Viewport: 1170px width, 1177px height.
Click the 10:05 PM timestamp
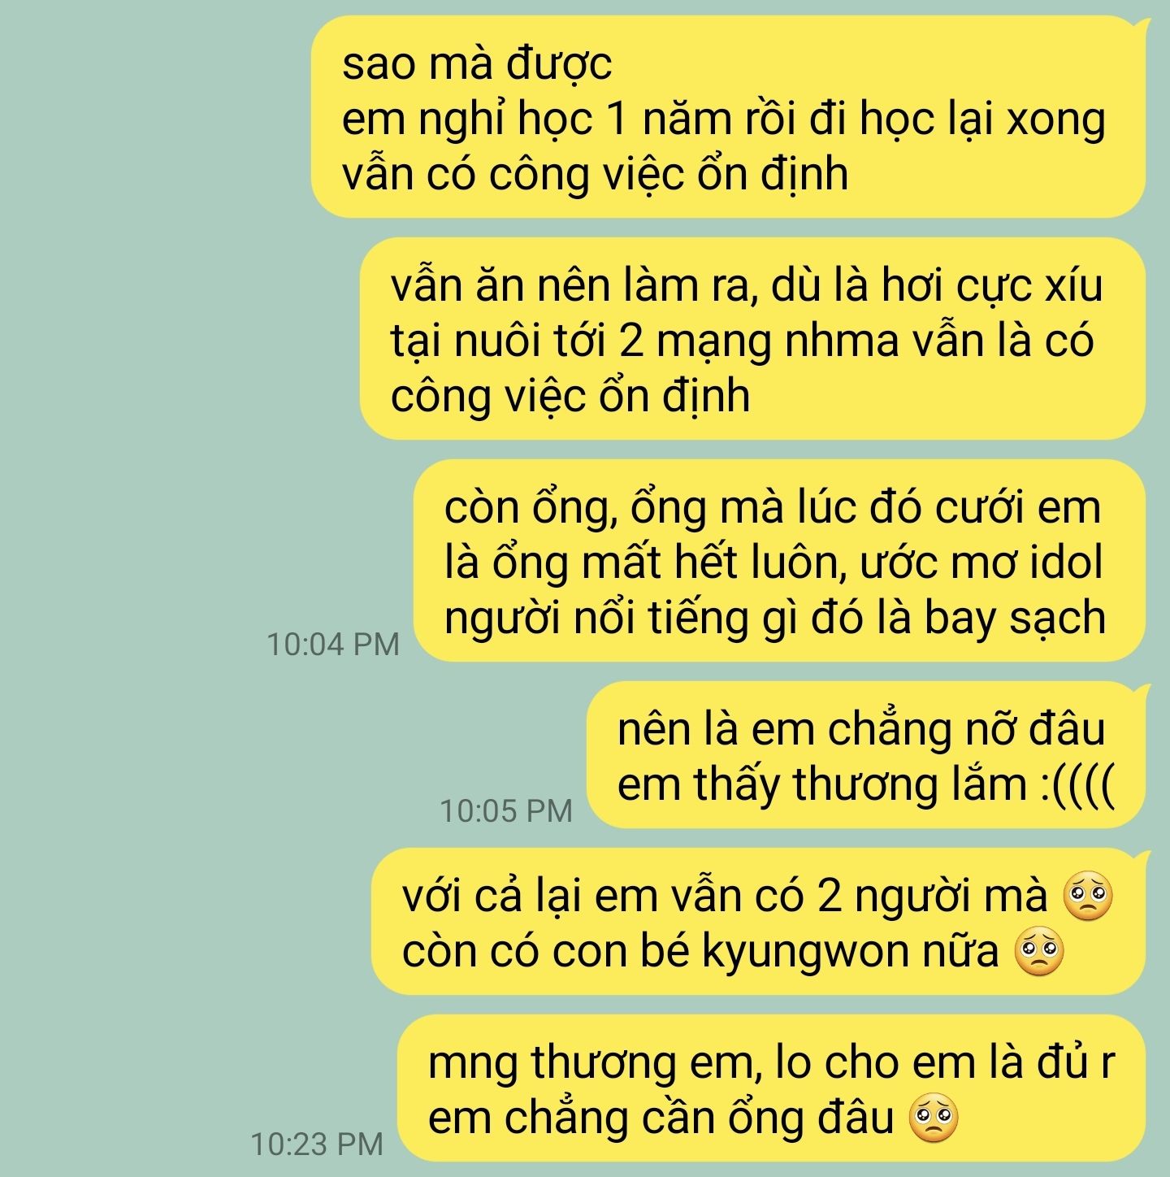point(506,810)
